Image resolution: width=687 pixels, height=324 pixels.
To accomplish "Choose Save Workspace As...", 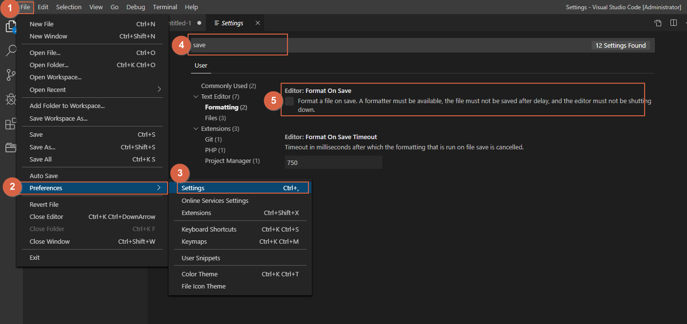I will 92,118.
